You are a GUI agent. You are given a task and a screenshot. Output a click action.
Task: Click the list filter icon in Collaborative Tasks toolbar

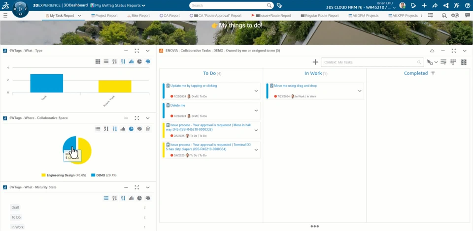pyautogui.click(x=443, y=62)
